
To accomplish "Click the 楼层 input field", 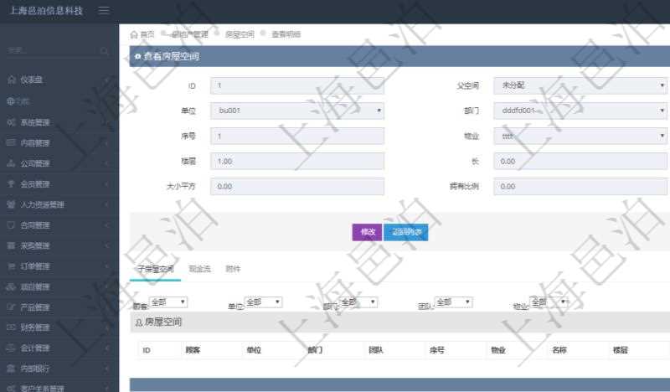I will point(297,161).
